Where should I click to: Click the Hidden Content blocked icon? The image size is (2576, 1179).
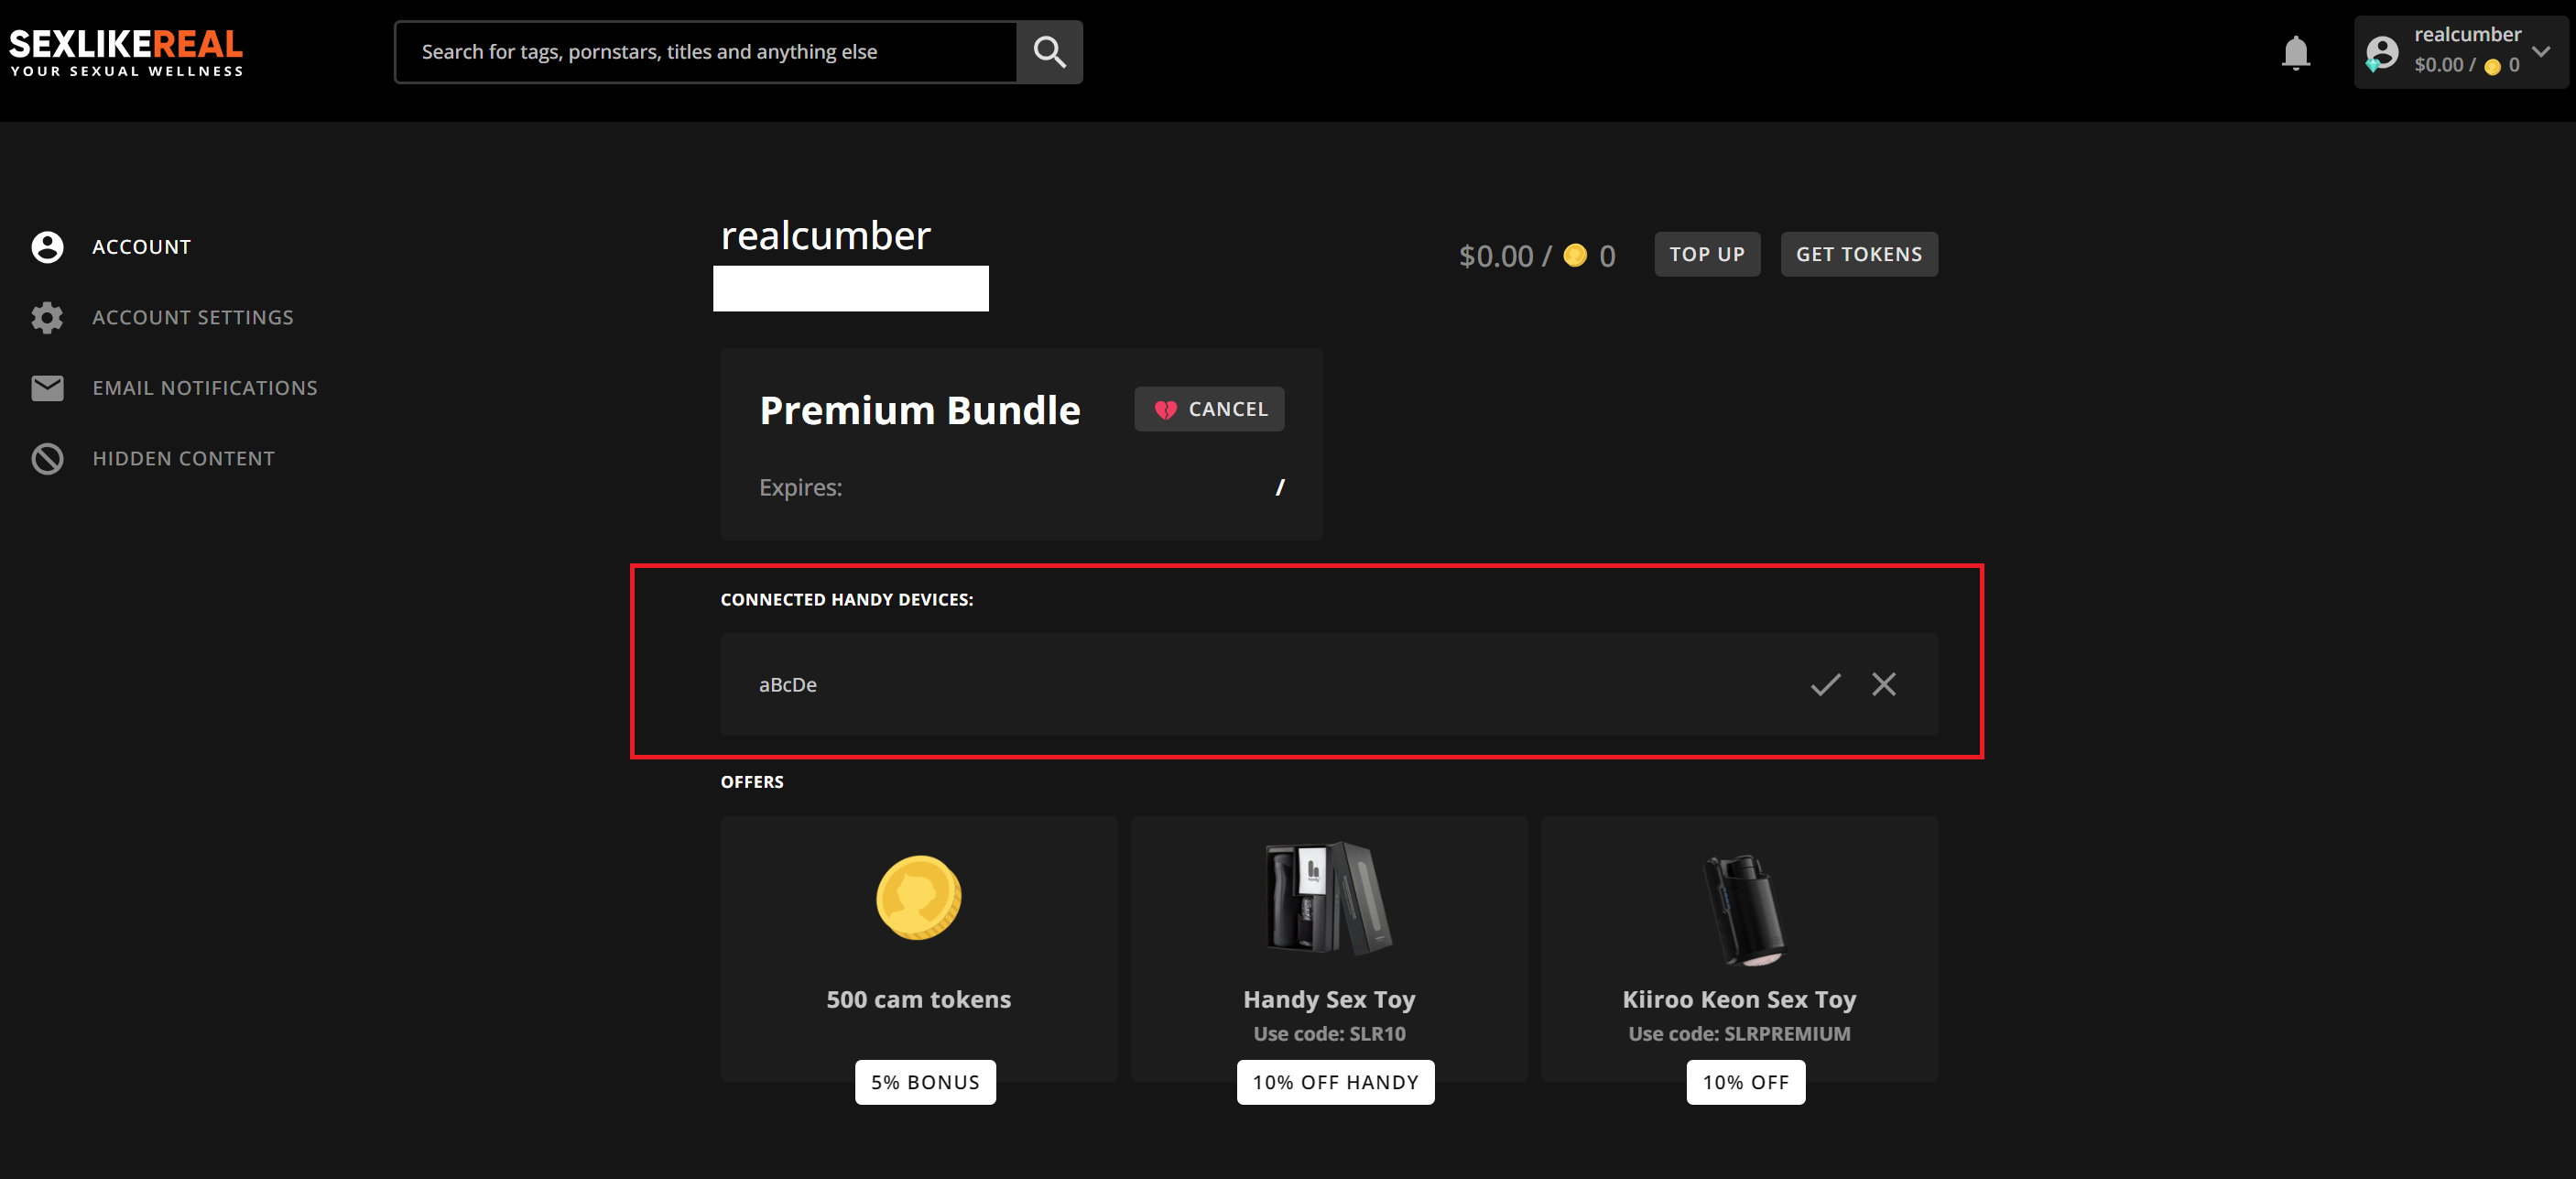coord(47,458)
